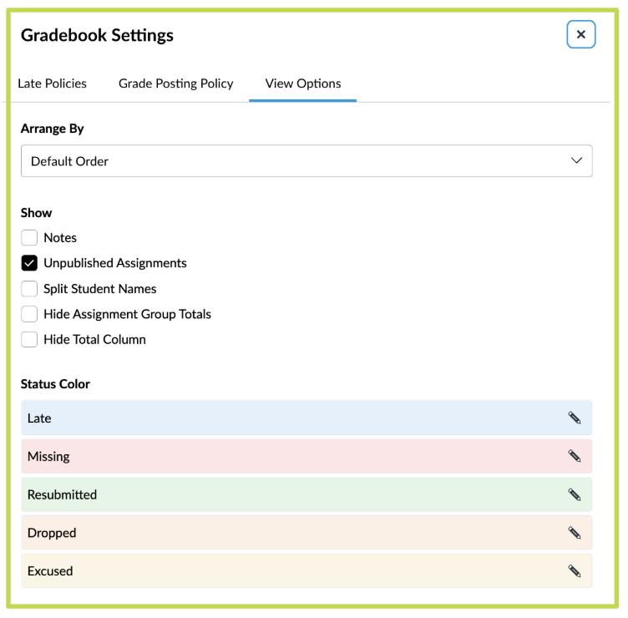The image size is (628, 618).
Task: Check Hide Assignment Group Totals
Action: click(x=30, y=314)
